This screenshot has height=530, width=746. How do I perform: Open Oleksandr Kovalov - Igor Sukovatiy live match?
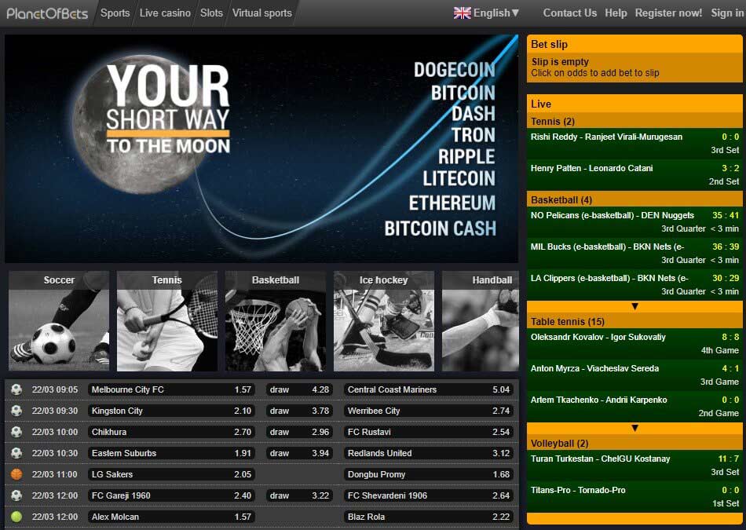point(634,343)
